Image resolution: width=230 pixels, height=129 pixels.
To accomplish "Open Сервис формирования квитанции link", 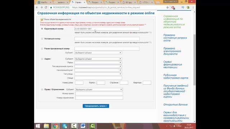I will (x=172, y=64).
